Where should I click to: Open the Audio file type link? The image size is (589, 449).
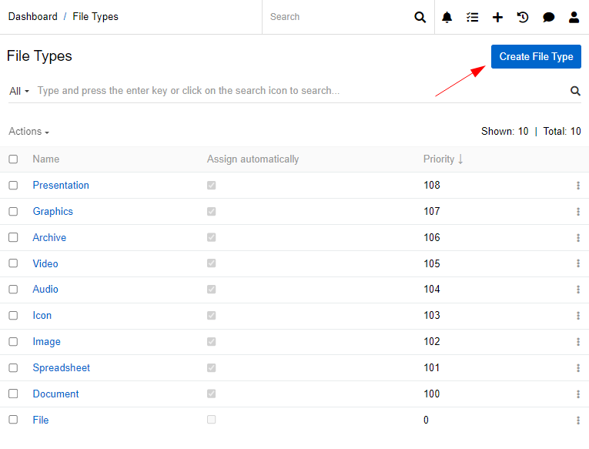coord(45,290)
